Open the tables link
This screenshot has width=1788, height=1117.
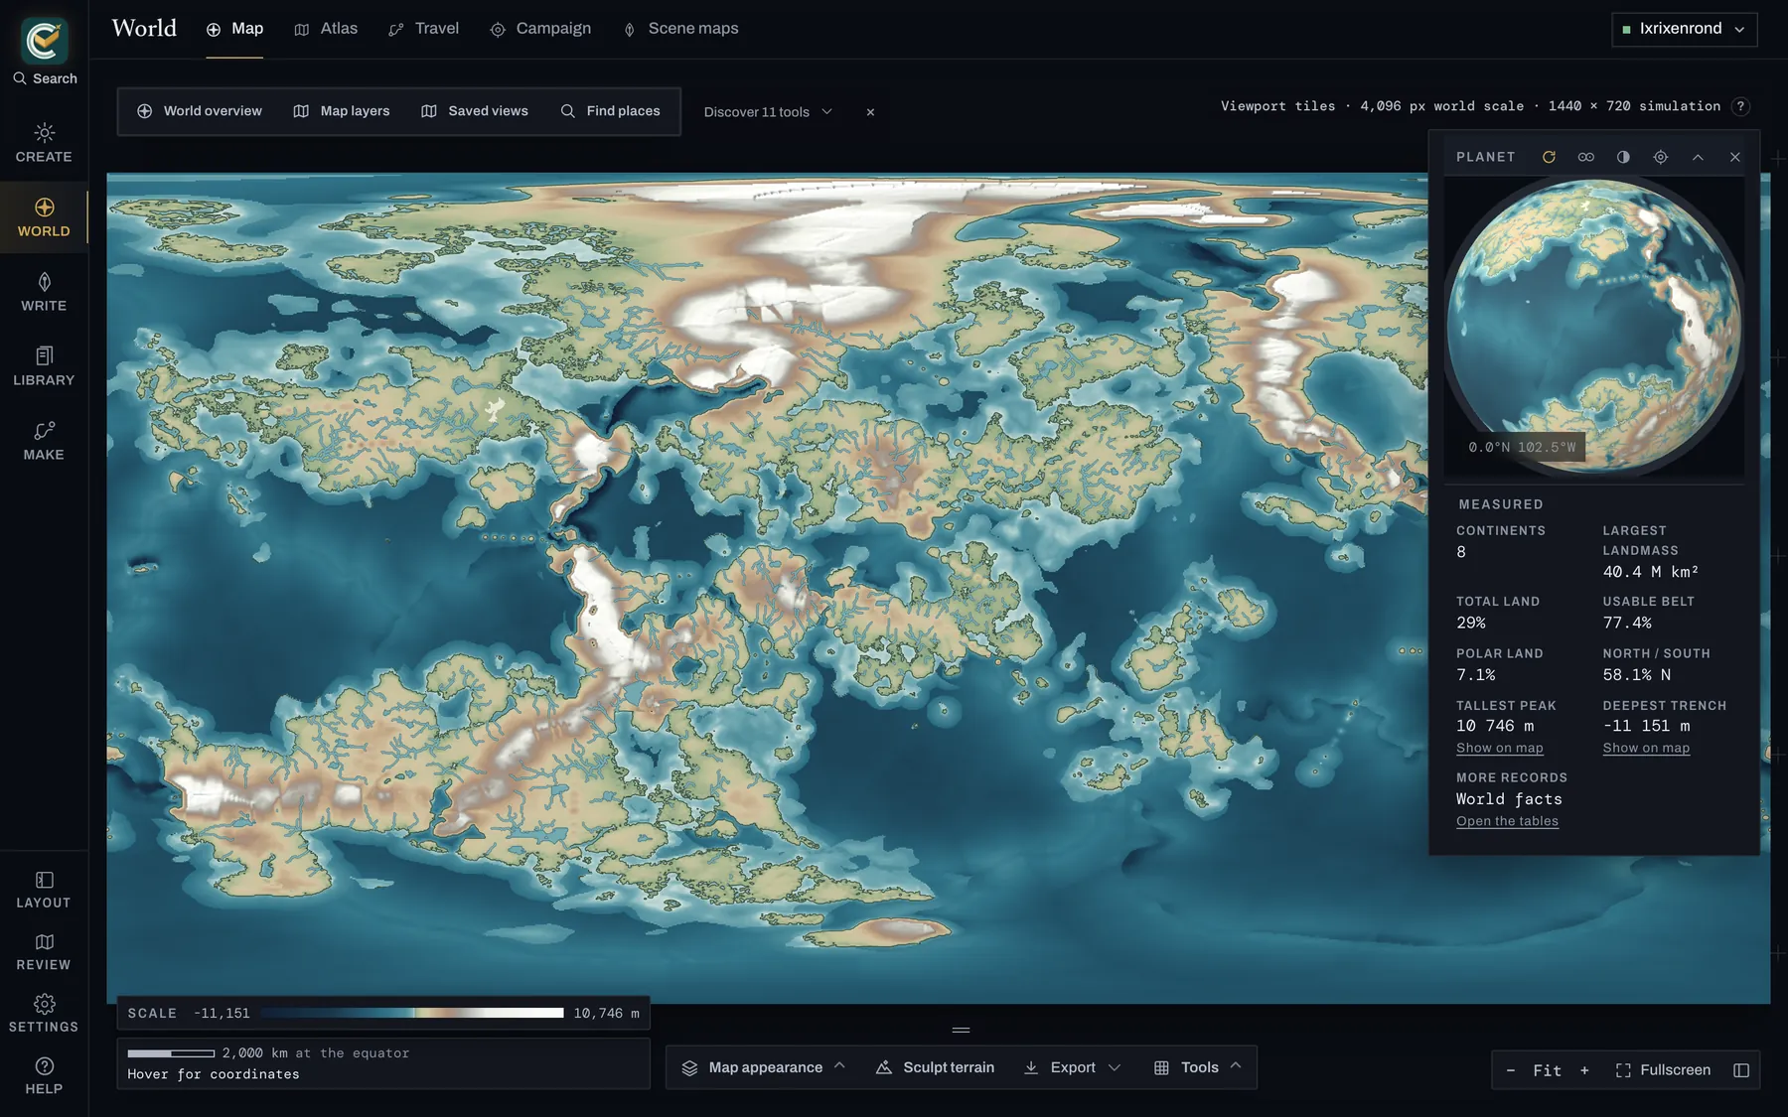[1507, 821]
